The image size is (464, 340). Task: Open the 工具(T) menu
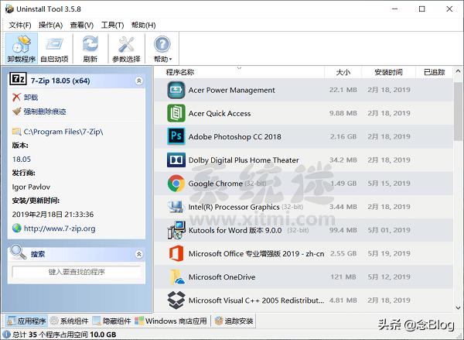click(x=112, y=26)
